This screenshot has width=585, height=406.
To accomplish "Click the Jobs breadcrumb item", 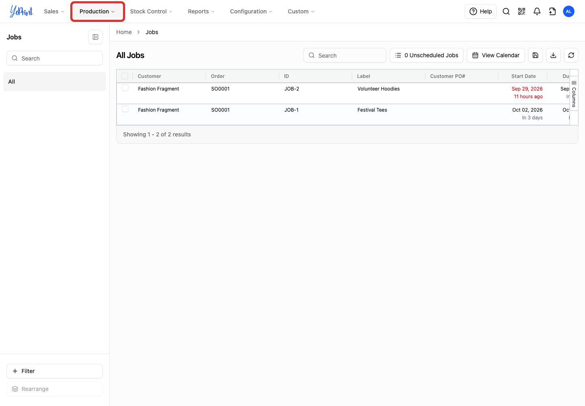I will click(x=152, y=32).
